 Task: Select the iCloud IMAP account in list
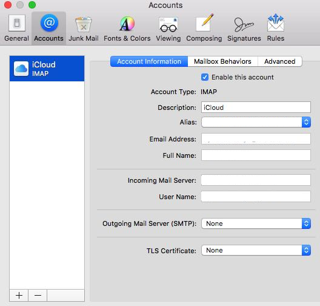coord(47,69)
